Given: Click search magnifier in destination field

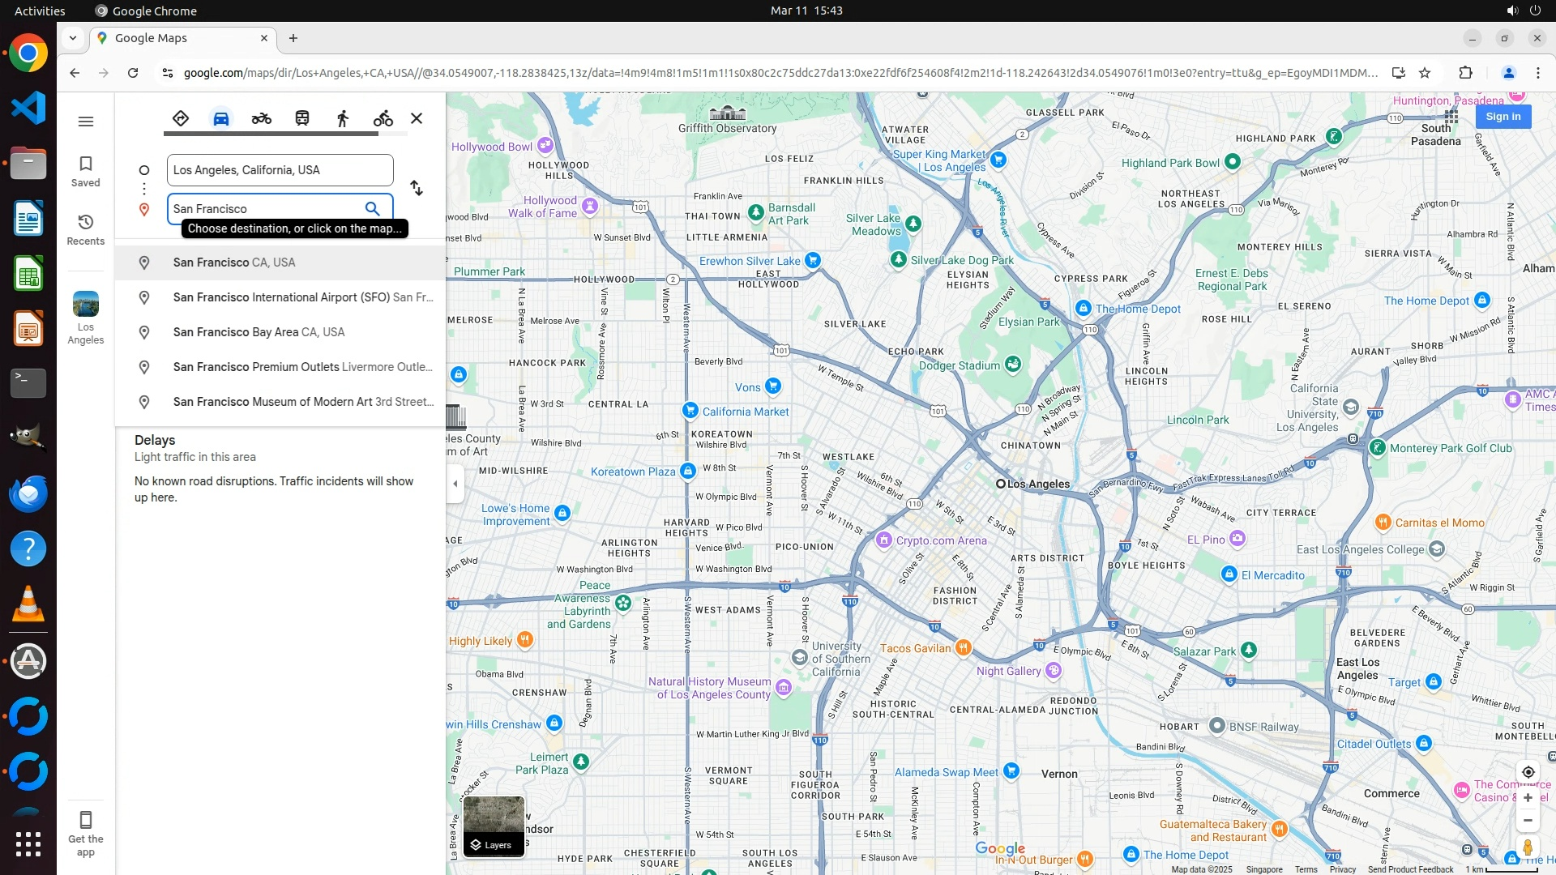Looking at the screenshot, I should point(372,208).
